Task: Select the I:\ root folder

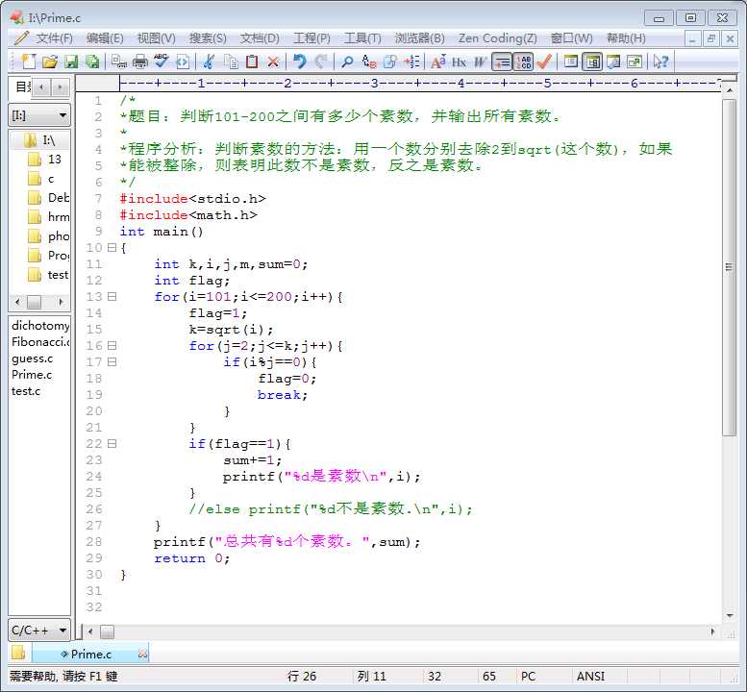Action: coord(40,140)
